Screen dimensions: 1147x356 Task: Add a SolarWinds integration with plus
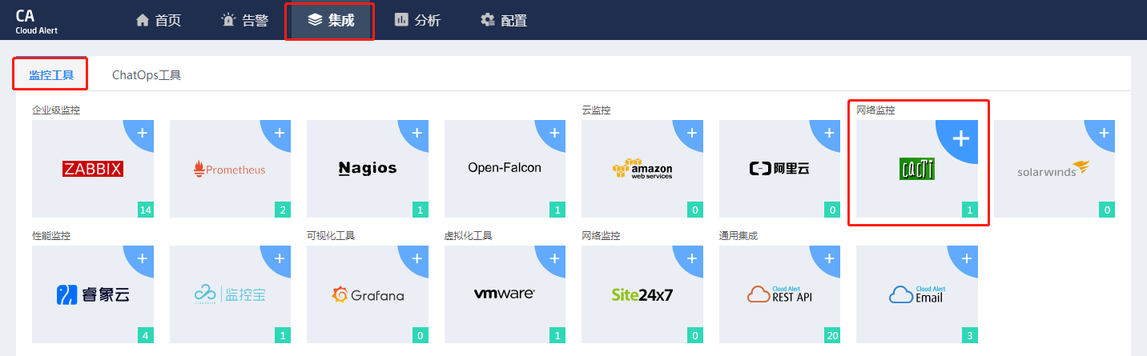(x=1104, y=133)
